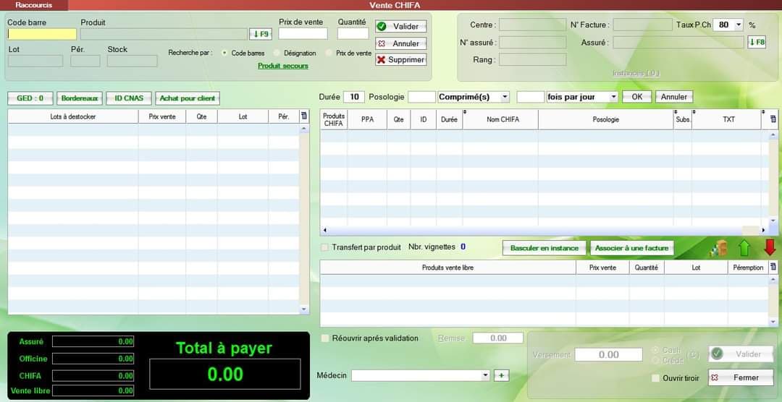Click the Bordereaux button
The image size is (782, 402).
pos(80,98)
